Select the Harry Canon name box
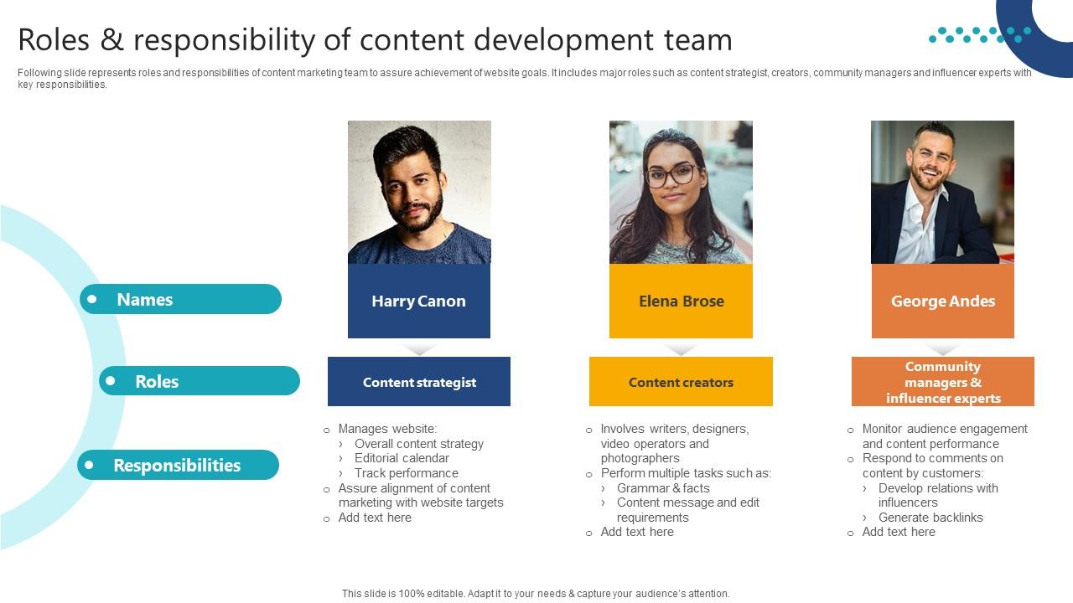This screenshot has width=1073, height=603. [x=419, y=301]
